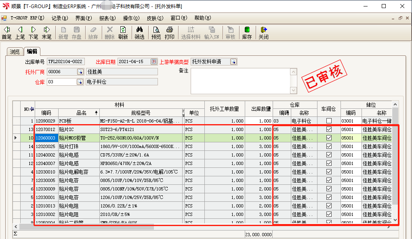Toggle 车间仓 checkbox for PCB板 row
Screen dimensions: 412x239
click(x=329, y=121)
